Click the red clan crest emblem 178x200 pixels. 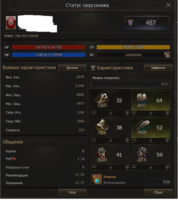click(x=11, y=23)
